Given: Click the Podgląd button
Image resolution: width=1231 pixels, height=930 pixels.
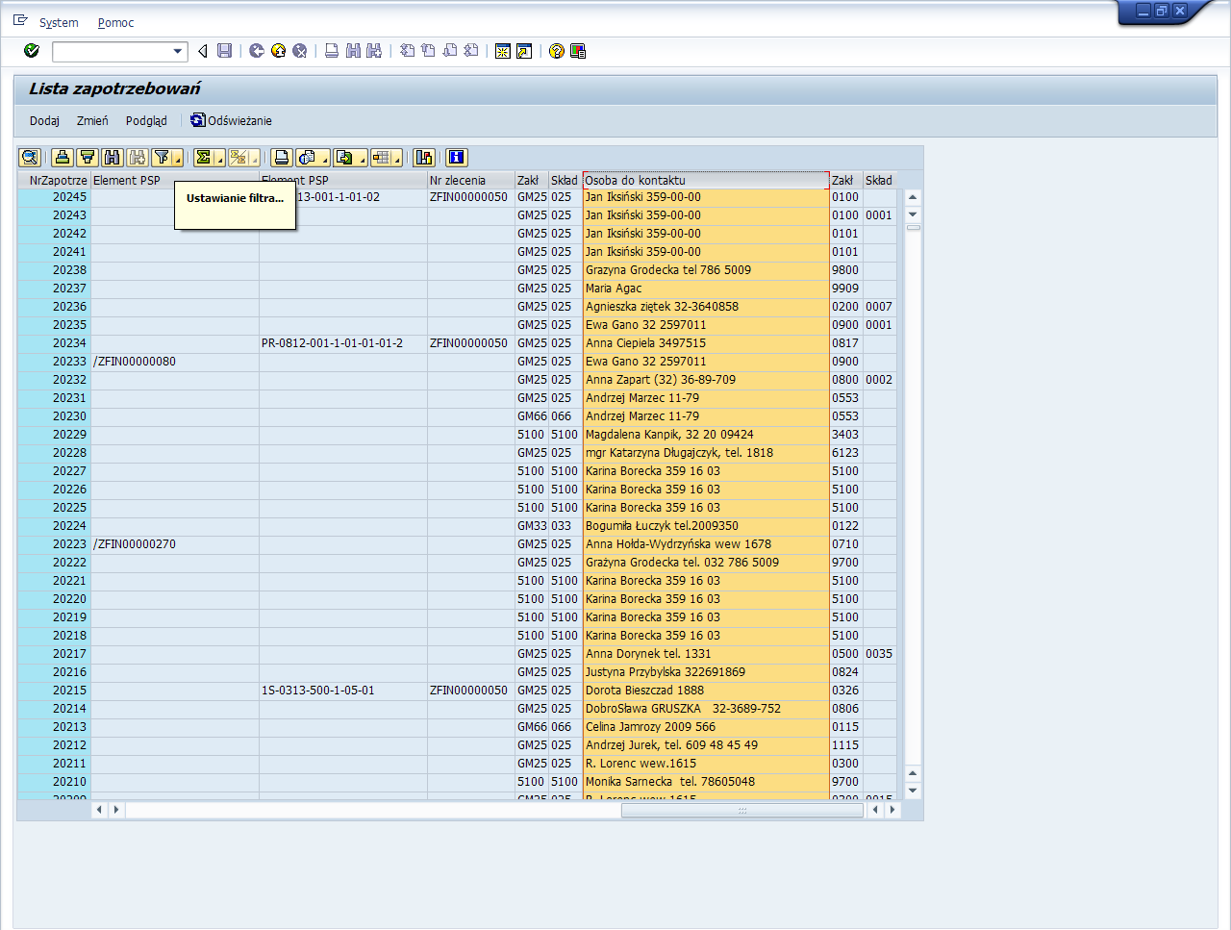Looking at the screenshot, I should click(146, 121).
